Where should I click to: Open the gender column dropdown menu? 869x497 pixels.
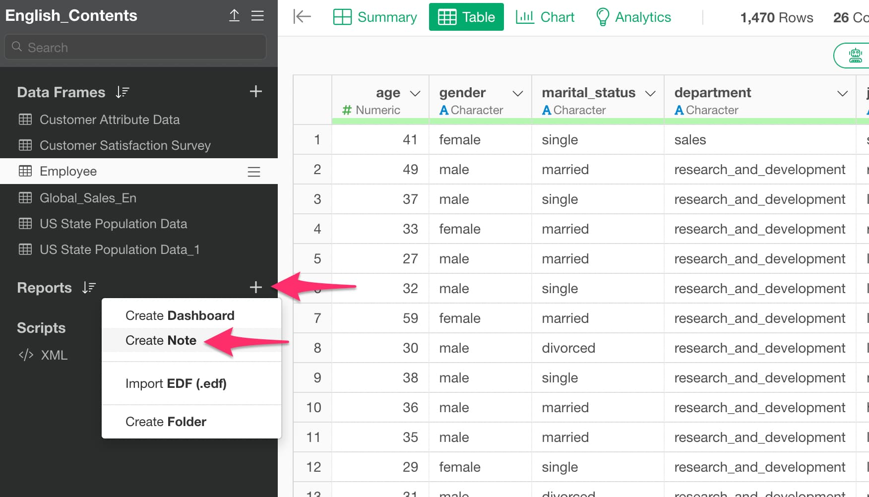517,93
